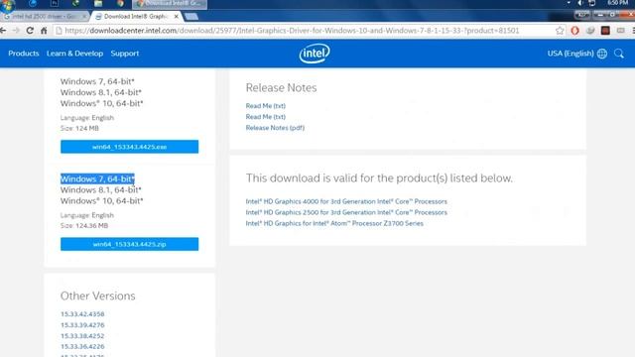Open Internet Explorer from the taskbar

(x=33, y=4)
